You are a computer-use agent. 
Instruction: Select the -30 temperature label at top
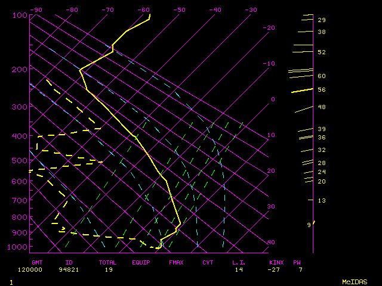[x=251, y=10]
